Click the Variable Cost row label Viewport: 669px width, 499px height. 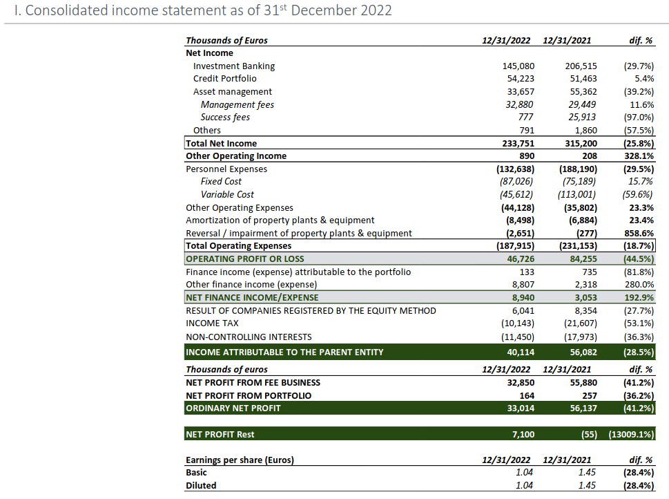pos(227,195)
